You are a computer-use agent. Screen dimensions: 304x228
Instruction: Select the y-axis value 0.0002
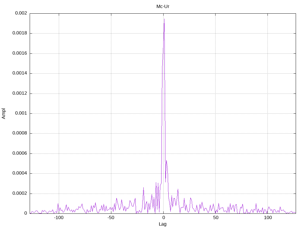pyautogui.click(x=20, y=193)
